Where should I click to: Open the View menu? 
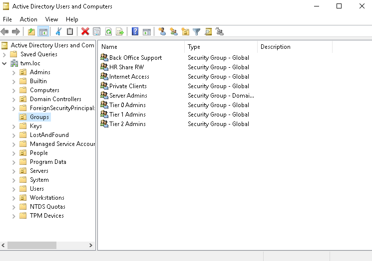(x=51, y=19)
